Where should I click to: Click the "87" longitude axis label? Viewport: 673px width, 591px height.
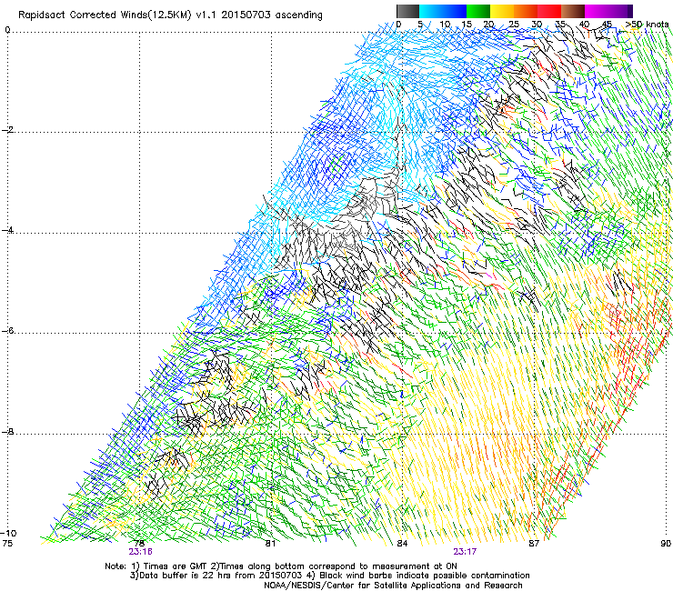coord(534,544)
